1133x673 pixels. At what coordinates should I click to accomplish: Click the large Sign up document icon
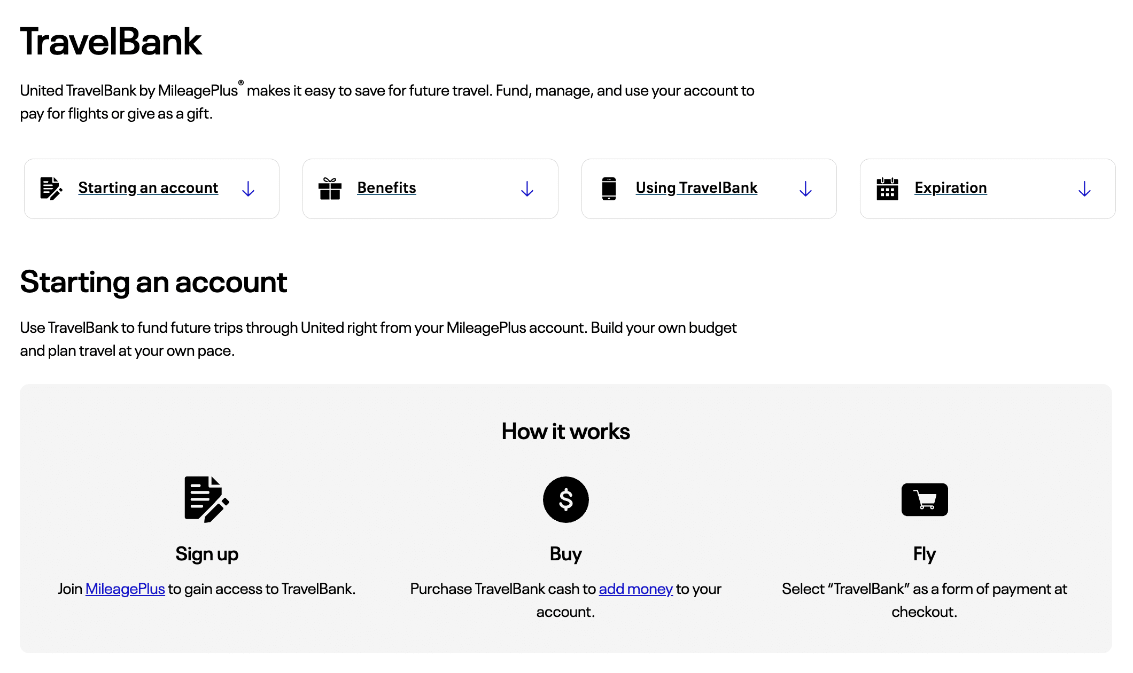(206, 499)
